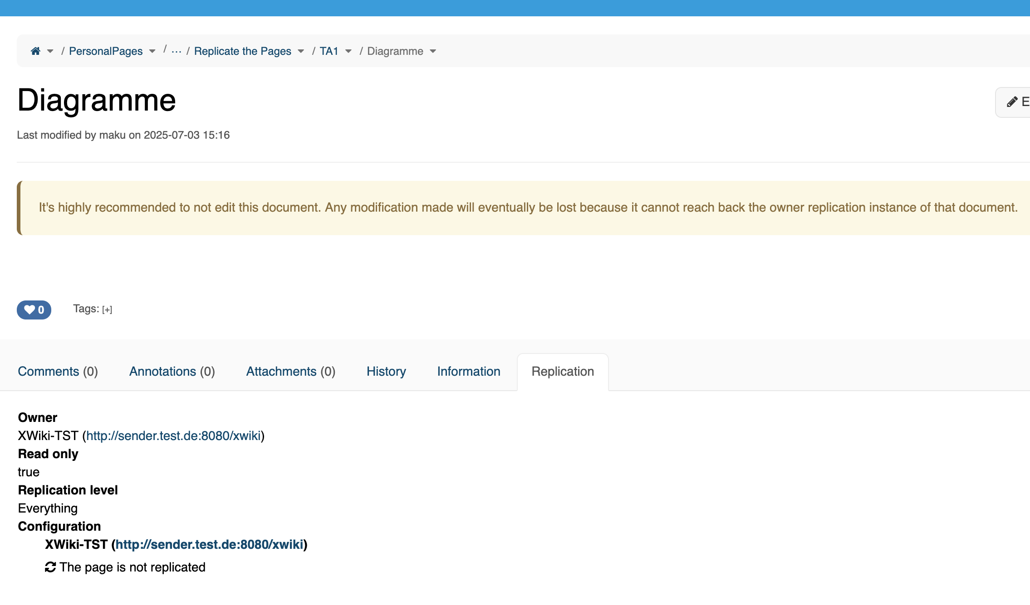The height and width of the screenshot is (605, 1030).
Task: Open the Edit pencil icon
Action: tap(1012, 102)
